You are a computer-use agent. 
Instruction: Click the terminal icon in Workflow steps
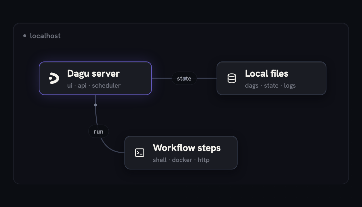pos(139,153)
